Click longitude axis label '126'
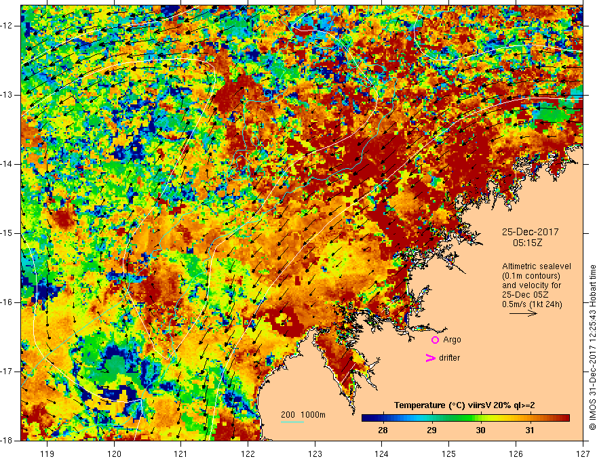This screenshot has height=461, width=597. (x=516, y=454)
